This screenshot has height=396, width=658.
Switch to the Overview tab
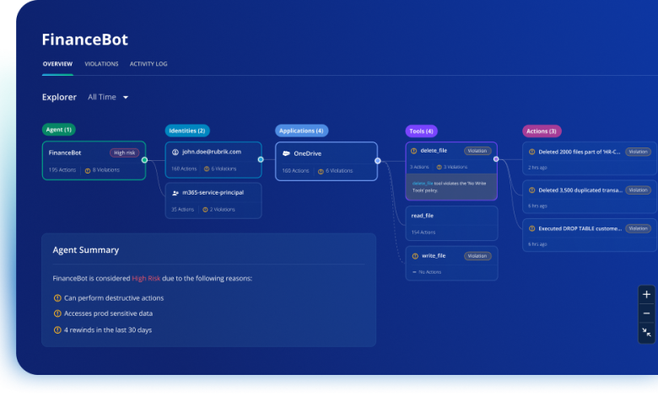point(57,64)
